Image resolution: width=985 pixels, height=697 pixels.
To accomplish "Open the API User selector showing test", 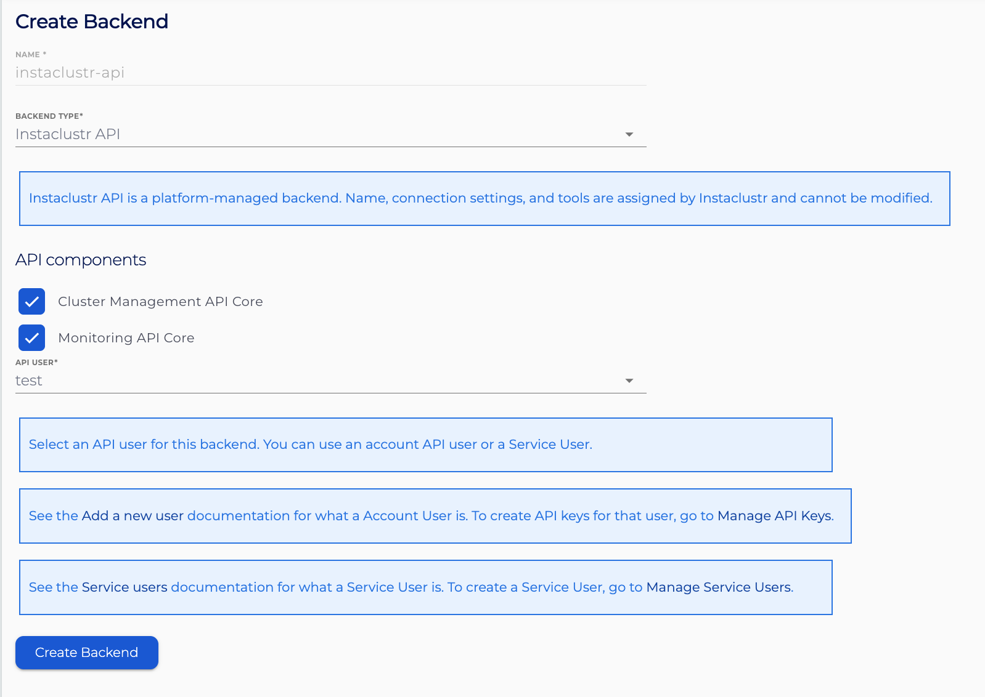I will point(331,381).
